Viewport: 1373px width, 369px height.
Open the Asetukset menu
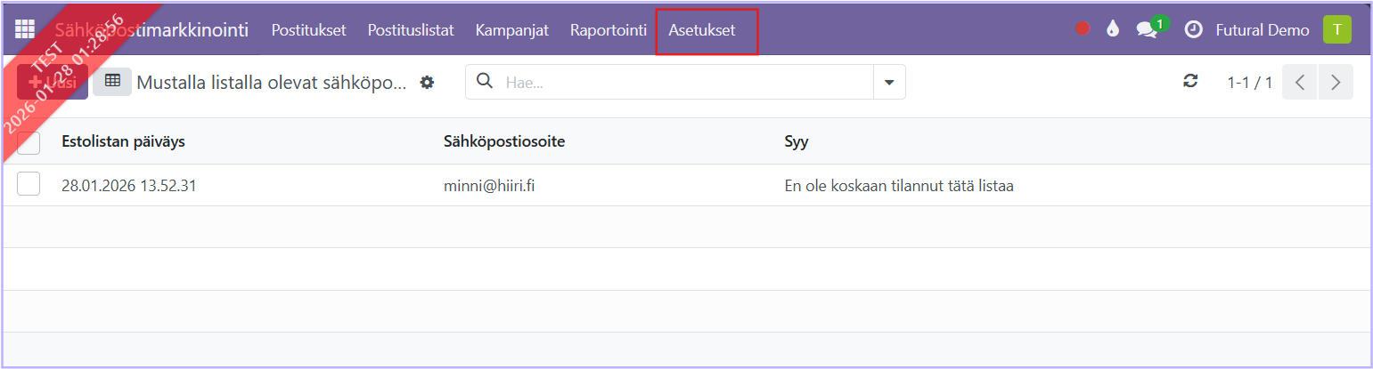(702, 29)
